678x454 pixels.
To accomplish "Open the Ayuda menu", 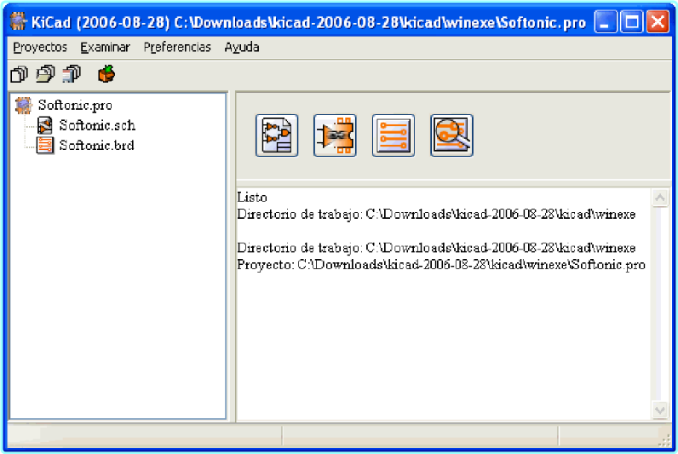I will click(242, 47).
